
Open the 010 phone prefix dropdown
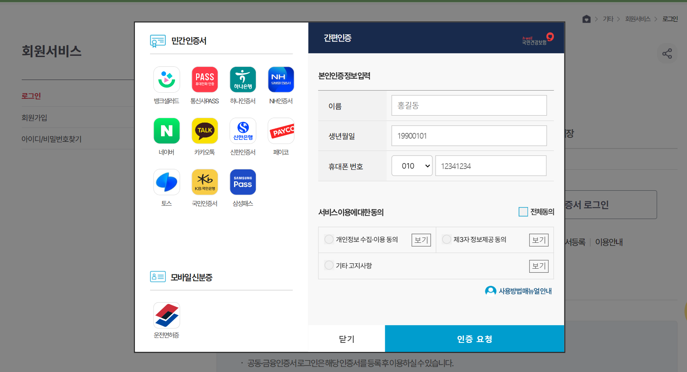(412, 166)
